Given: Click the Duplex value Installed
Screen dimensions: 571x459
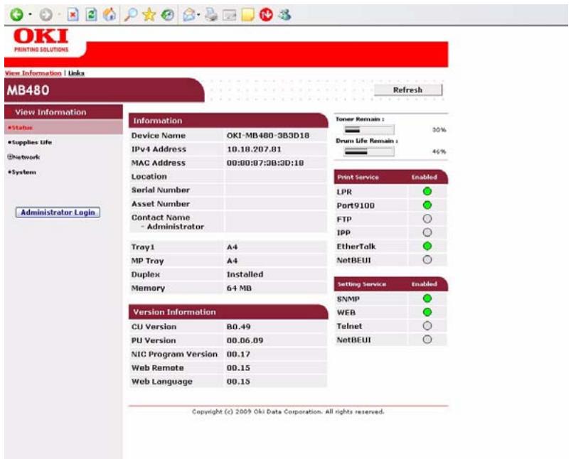Looking at the screenshot, I should [245, 274].
